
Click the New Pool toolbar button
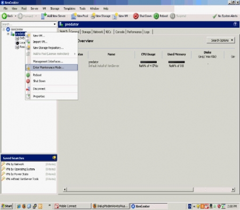pyautogui.click(x=79, y=16)
